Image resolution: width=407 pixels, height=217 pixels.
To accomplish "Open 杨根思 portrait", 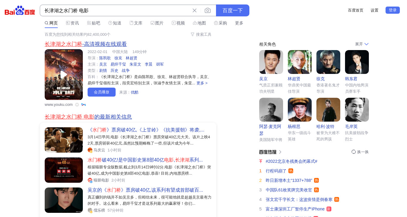I will (300, 110).
